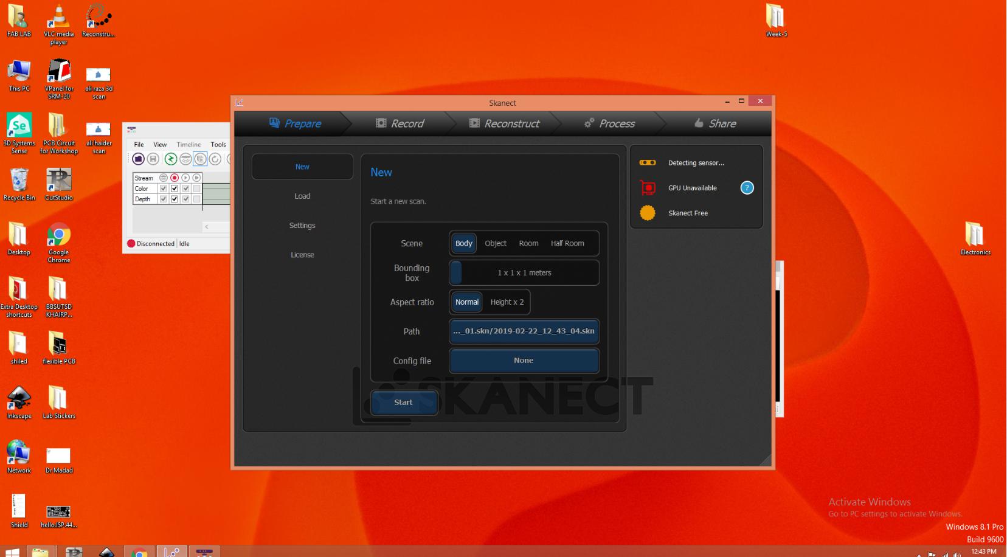Click the timeline scrollbar left arrow
Viewport: 1007px width, 557px height.
point(207,227)
